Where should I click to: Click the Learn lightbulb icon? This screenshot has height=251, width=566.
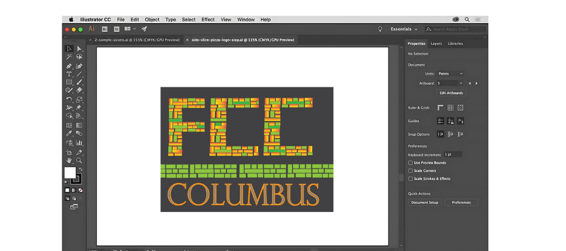[x=380, y=29]
